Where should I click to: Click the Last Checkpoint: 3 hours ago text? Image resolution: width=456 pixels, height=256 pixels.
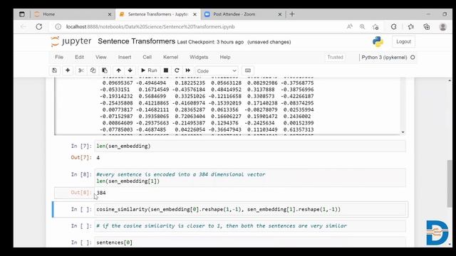coord(210,42)
